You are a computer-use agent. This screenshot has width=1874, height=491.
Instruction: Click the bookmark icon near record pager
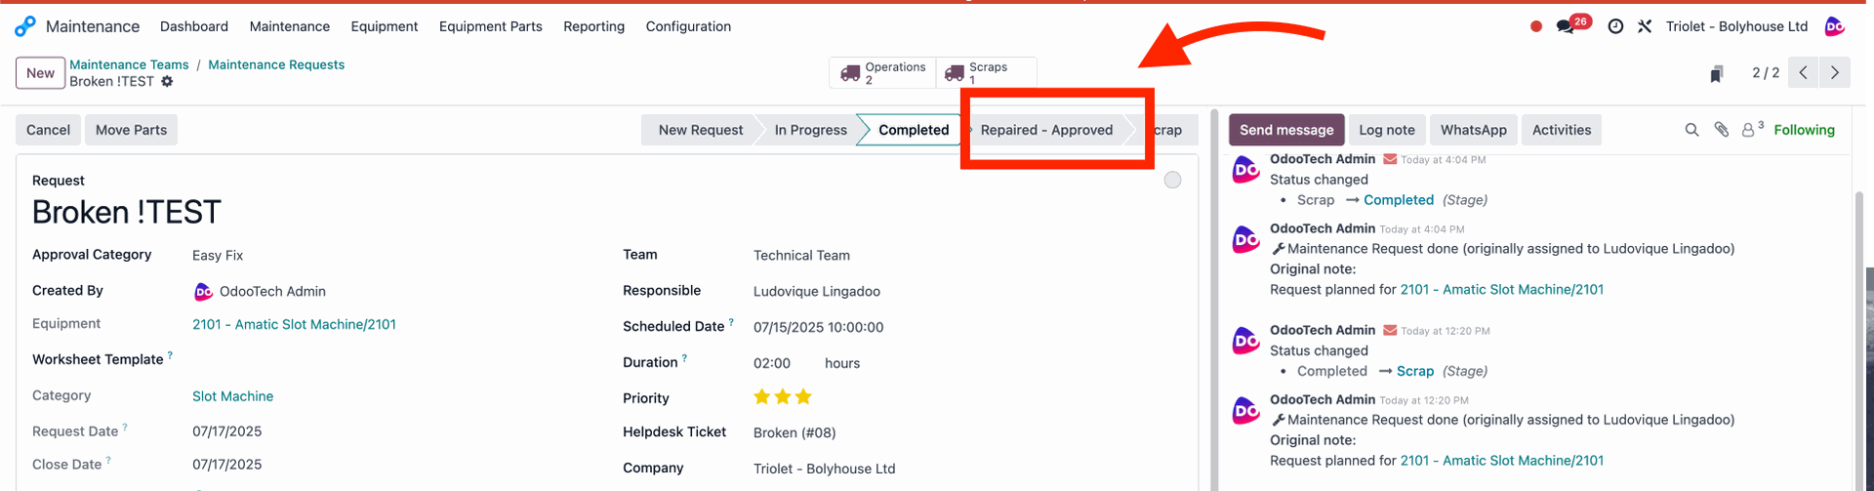click(1716, 74)
